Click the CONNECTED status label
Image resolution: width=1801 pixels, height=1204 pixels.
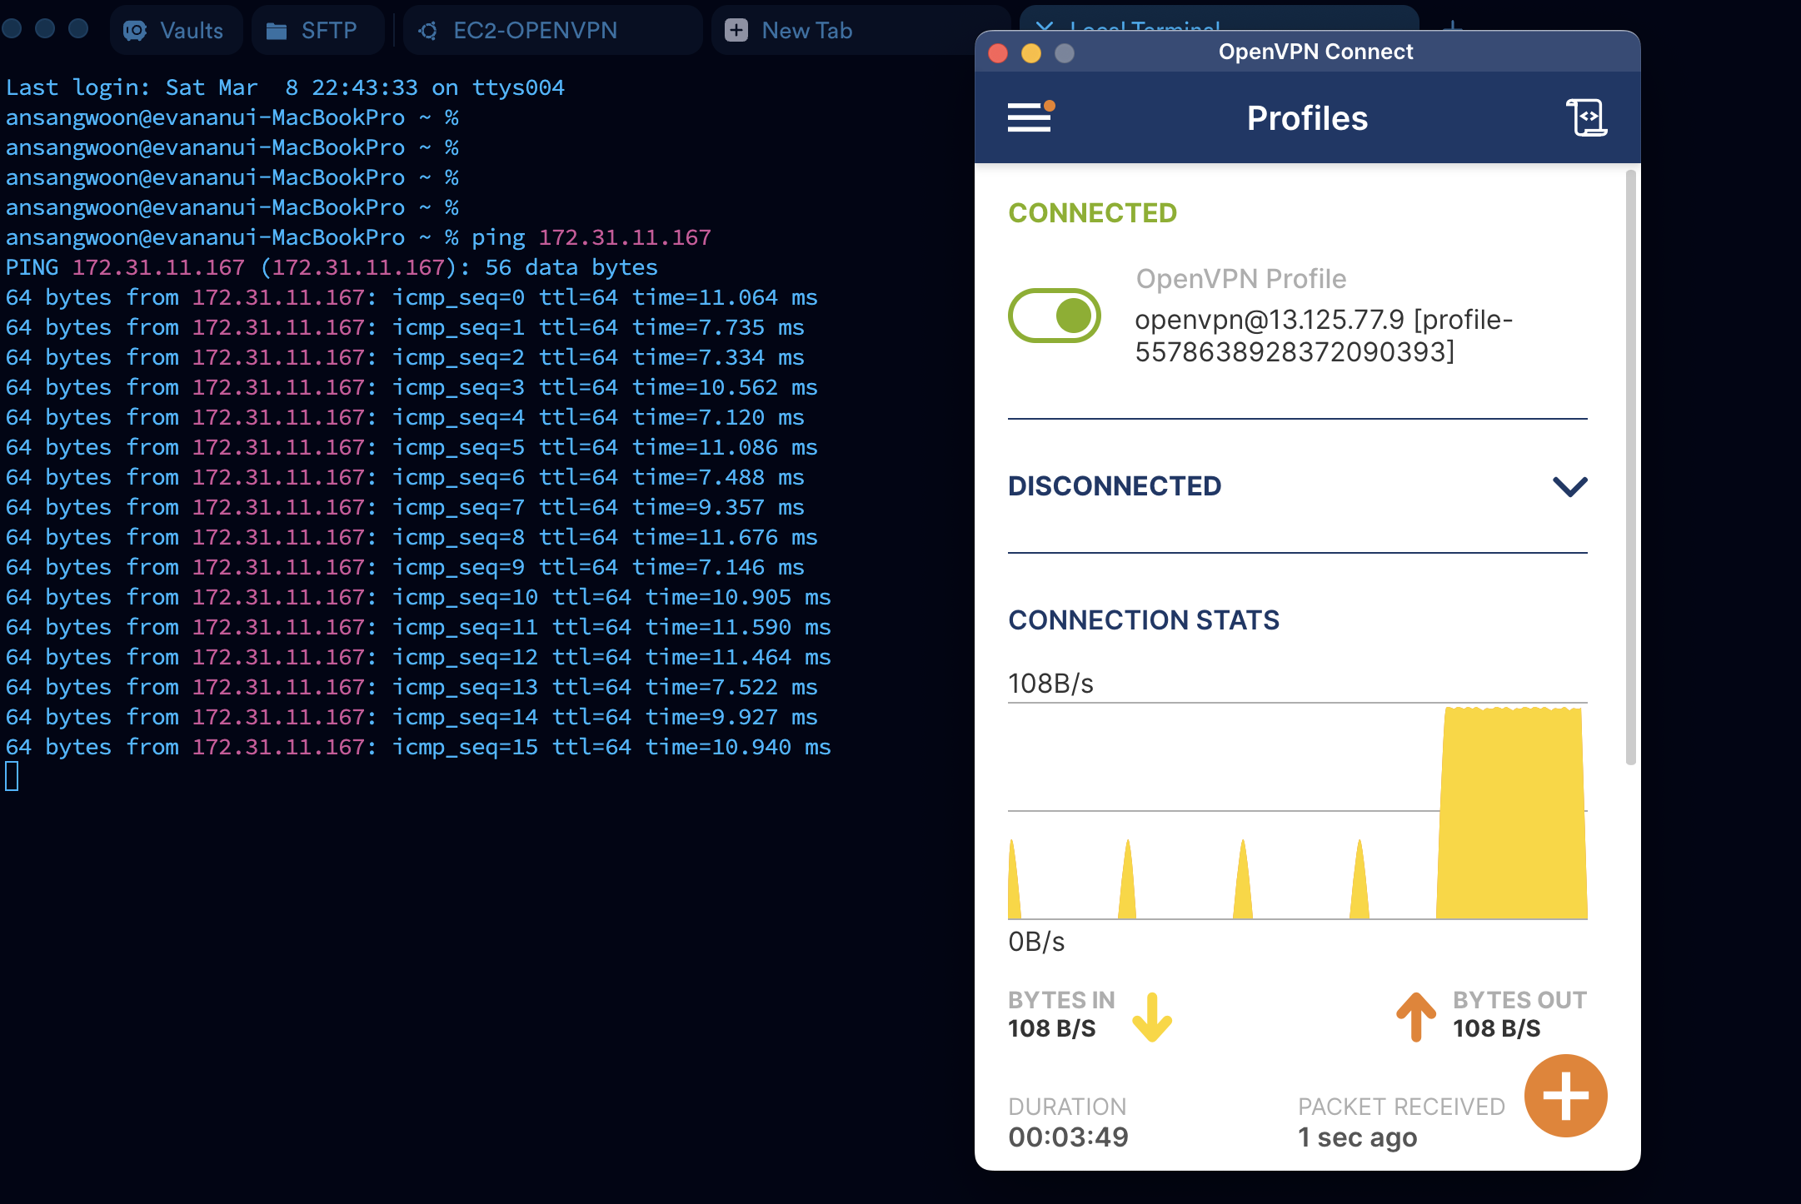[1092, 213]
